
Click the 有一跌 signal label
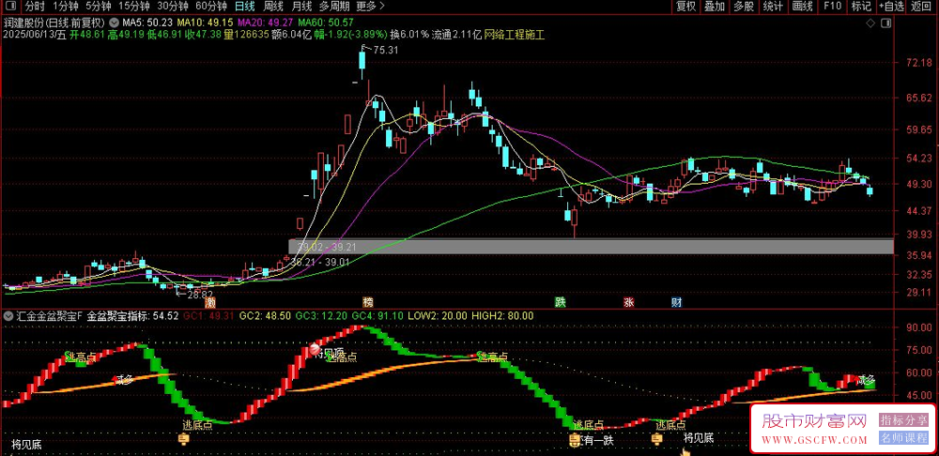pyautogui.click(x=597, y=441)
